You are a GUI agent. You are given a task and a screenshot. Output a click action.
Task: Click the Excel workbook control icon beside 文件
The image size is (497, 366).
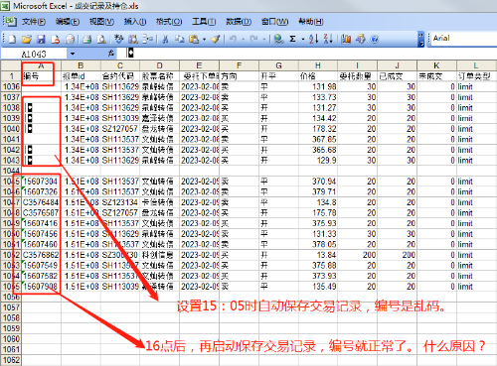click(x=11, y=22)
